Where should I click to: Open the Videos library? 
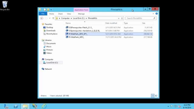tap(49, 53)
